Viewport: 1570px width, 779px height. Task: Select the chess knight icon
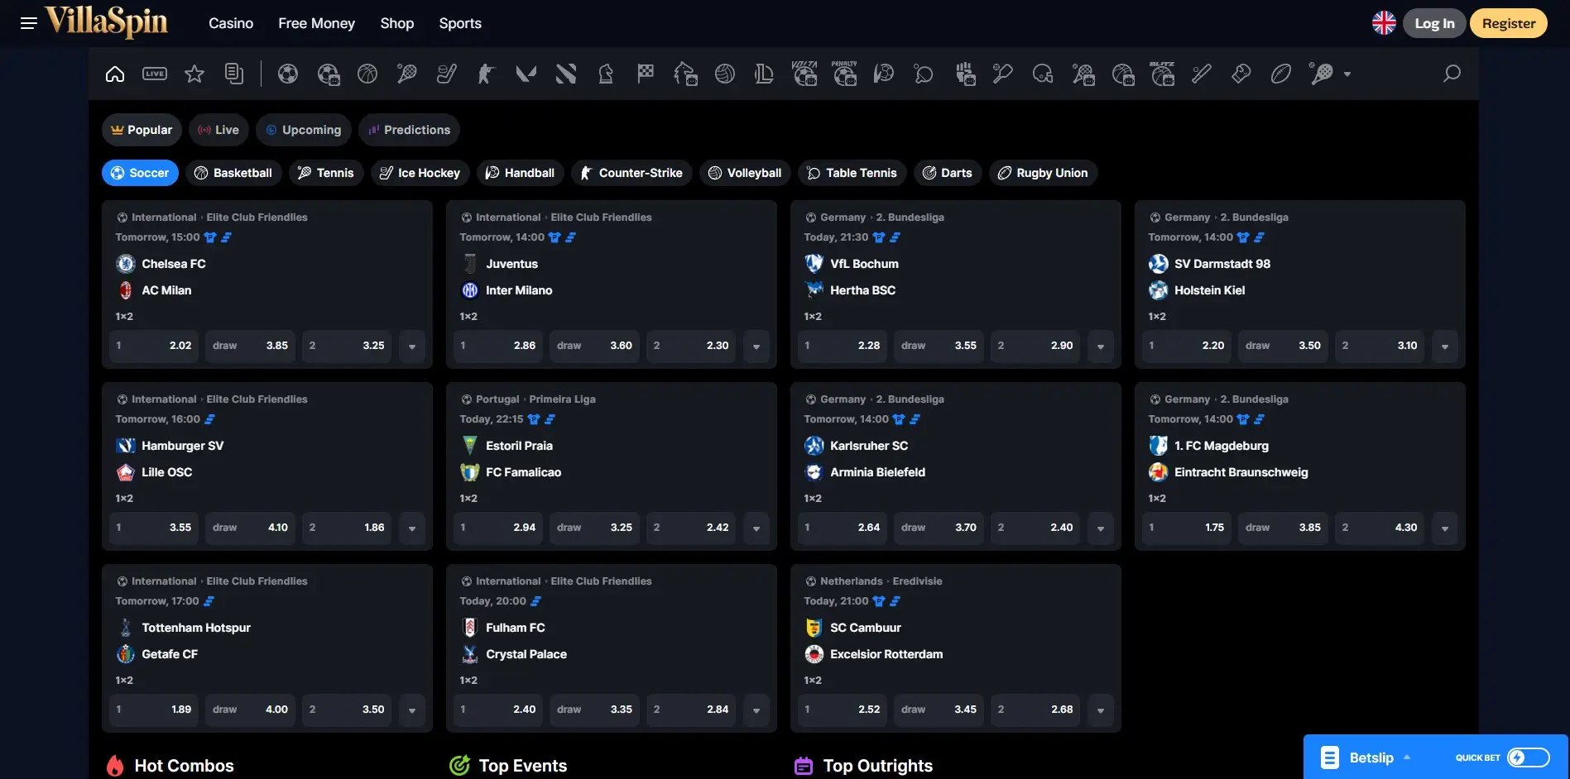(606, 74)
